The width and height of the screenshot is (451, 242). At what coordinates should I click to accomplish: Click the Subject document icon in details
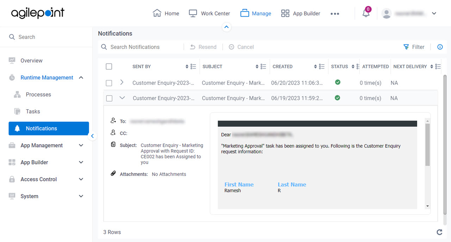point(113,145)
